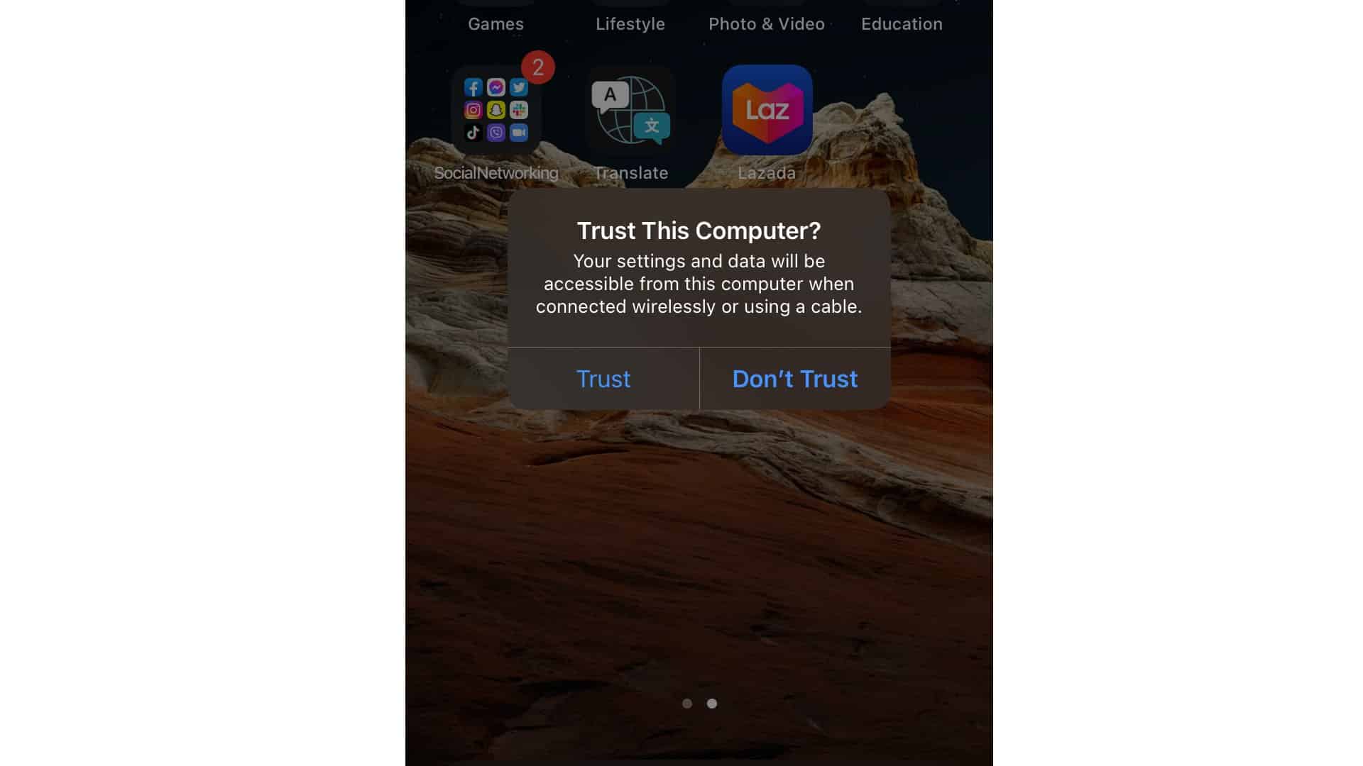
Task: View SocialNetworking badge notification count
Action: coord(537,67)
